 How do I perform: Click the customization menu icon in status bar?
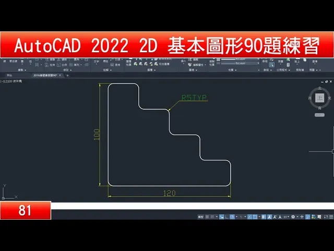[331, 216]
